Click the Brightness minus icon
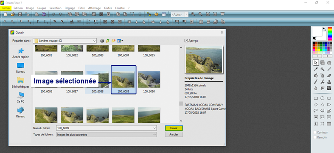This screenshot has height=153, width=334. (x=6, y=22)
